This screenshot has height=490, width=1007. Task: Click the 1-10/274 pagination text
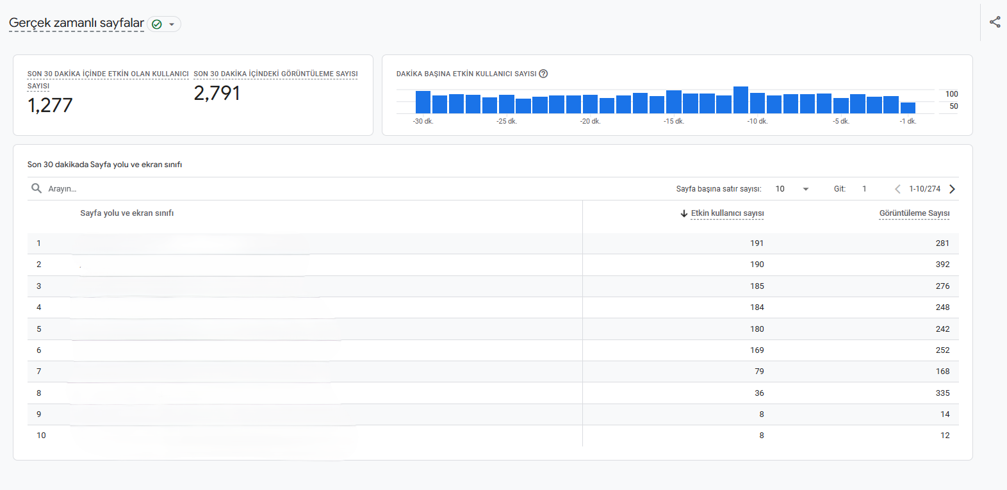925,189
